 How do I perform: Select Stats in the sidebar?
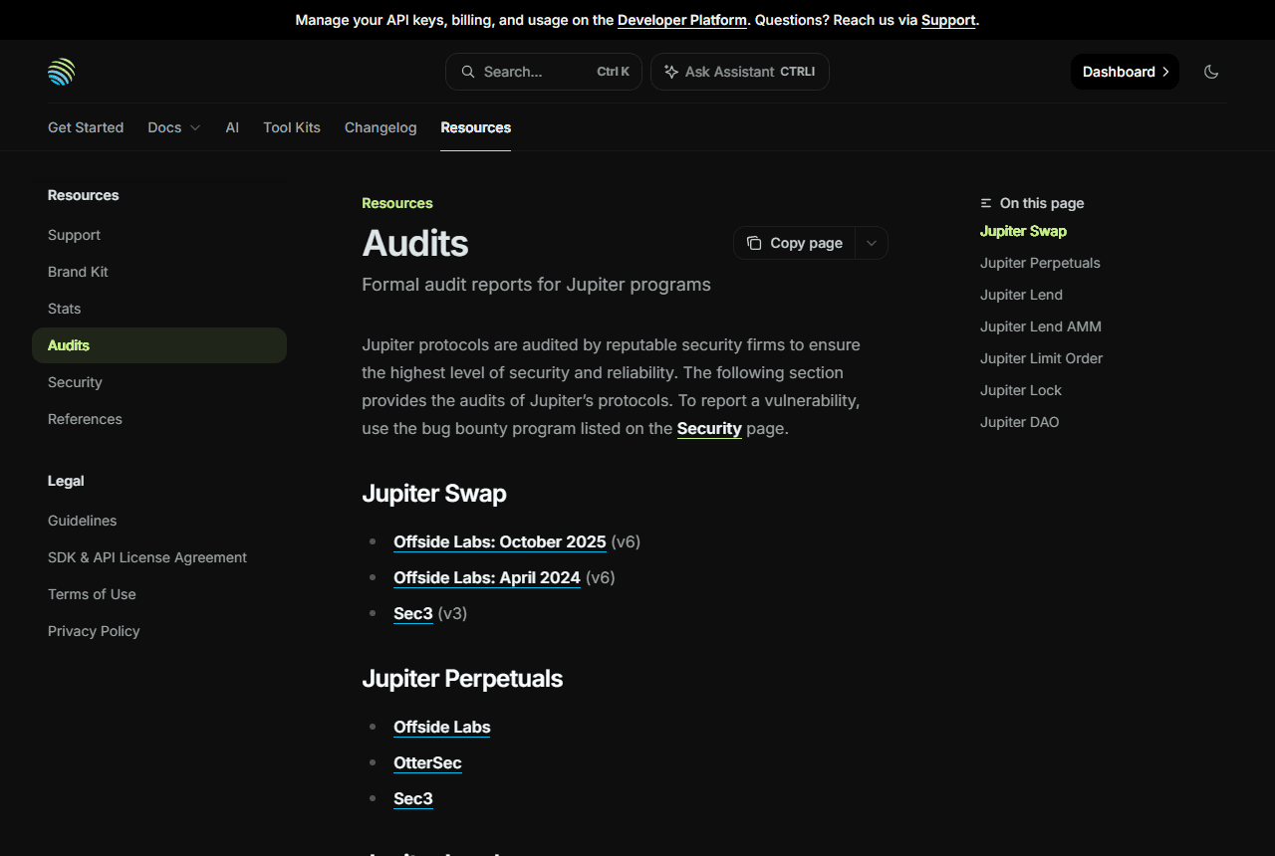[159, 309]
